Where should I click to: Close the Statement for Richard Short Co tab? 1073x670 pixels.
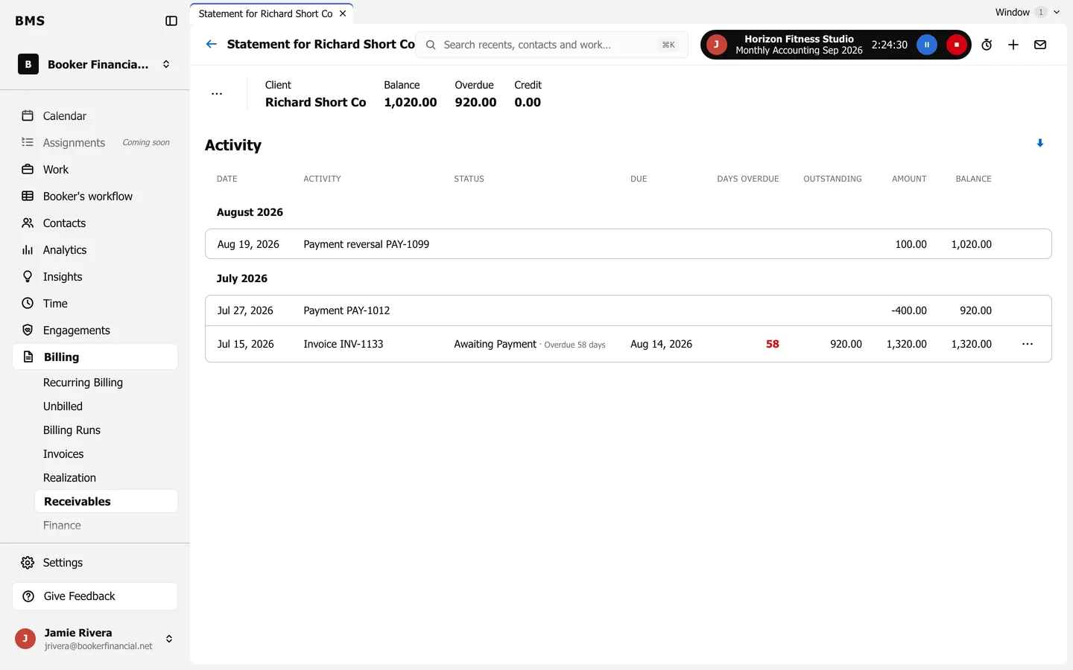343,13
